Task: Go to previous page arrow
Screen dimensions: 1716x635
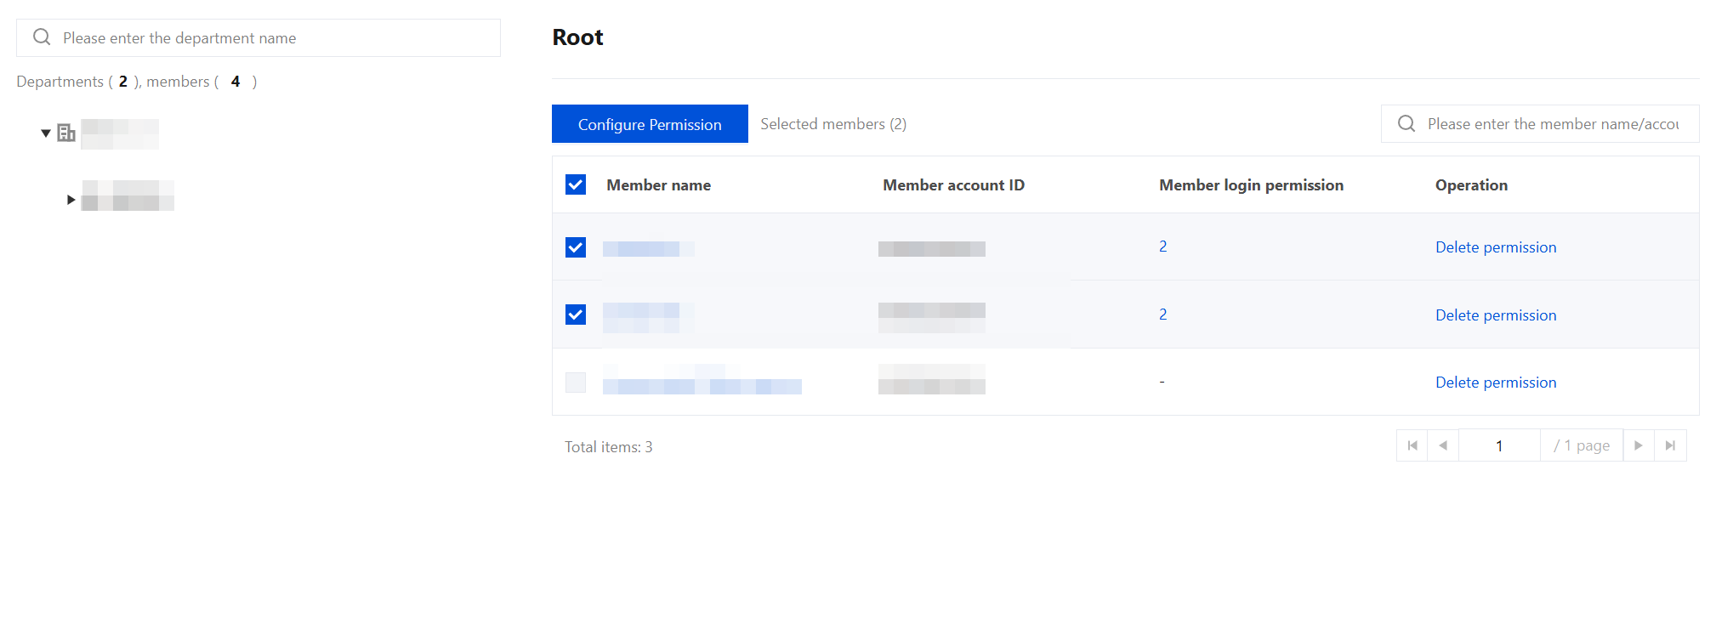Action: [1443, 445]
